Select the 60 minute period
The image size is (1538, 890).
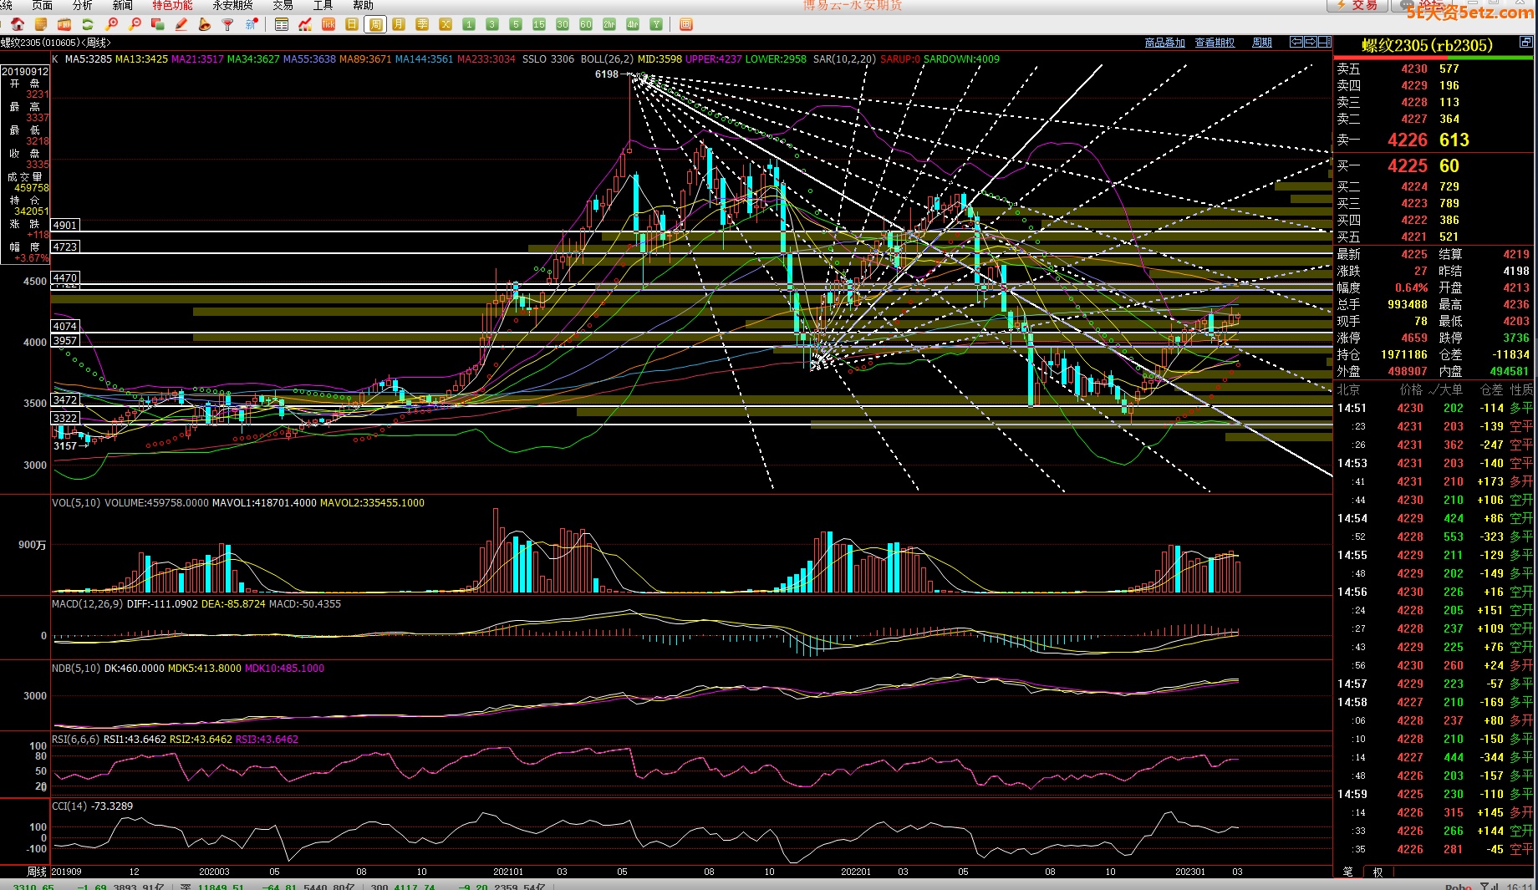[x=586, y=24]
